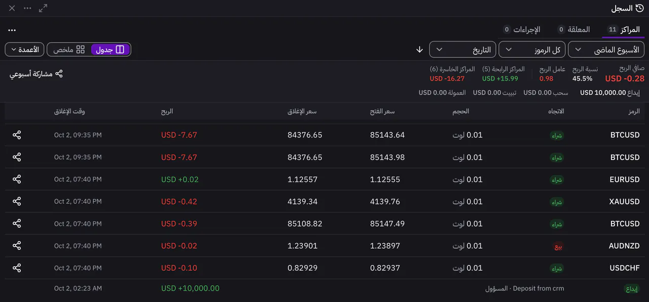
Task: Select the المراكز tab
Action: point(623,29)
